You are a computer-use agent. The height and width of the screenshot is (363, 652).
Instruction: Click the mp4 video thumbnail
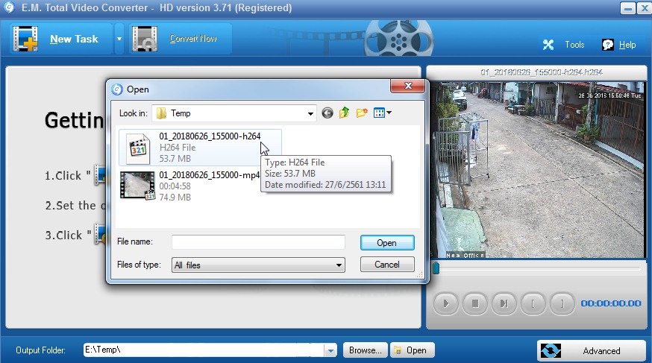pyautogui.click(x=137, y=186)
